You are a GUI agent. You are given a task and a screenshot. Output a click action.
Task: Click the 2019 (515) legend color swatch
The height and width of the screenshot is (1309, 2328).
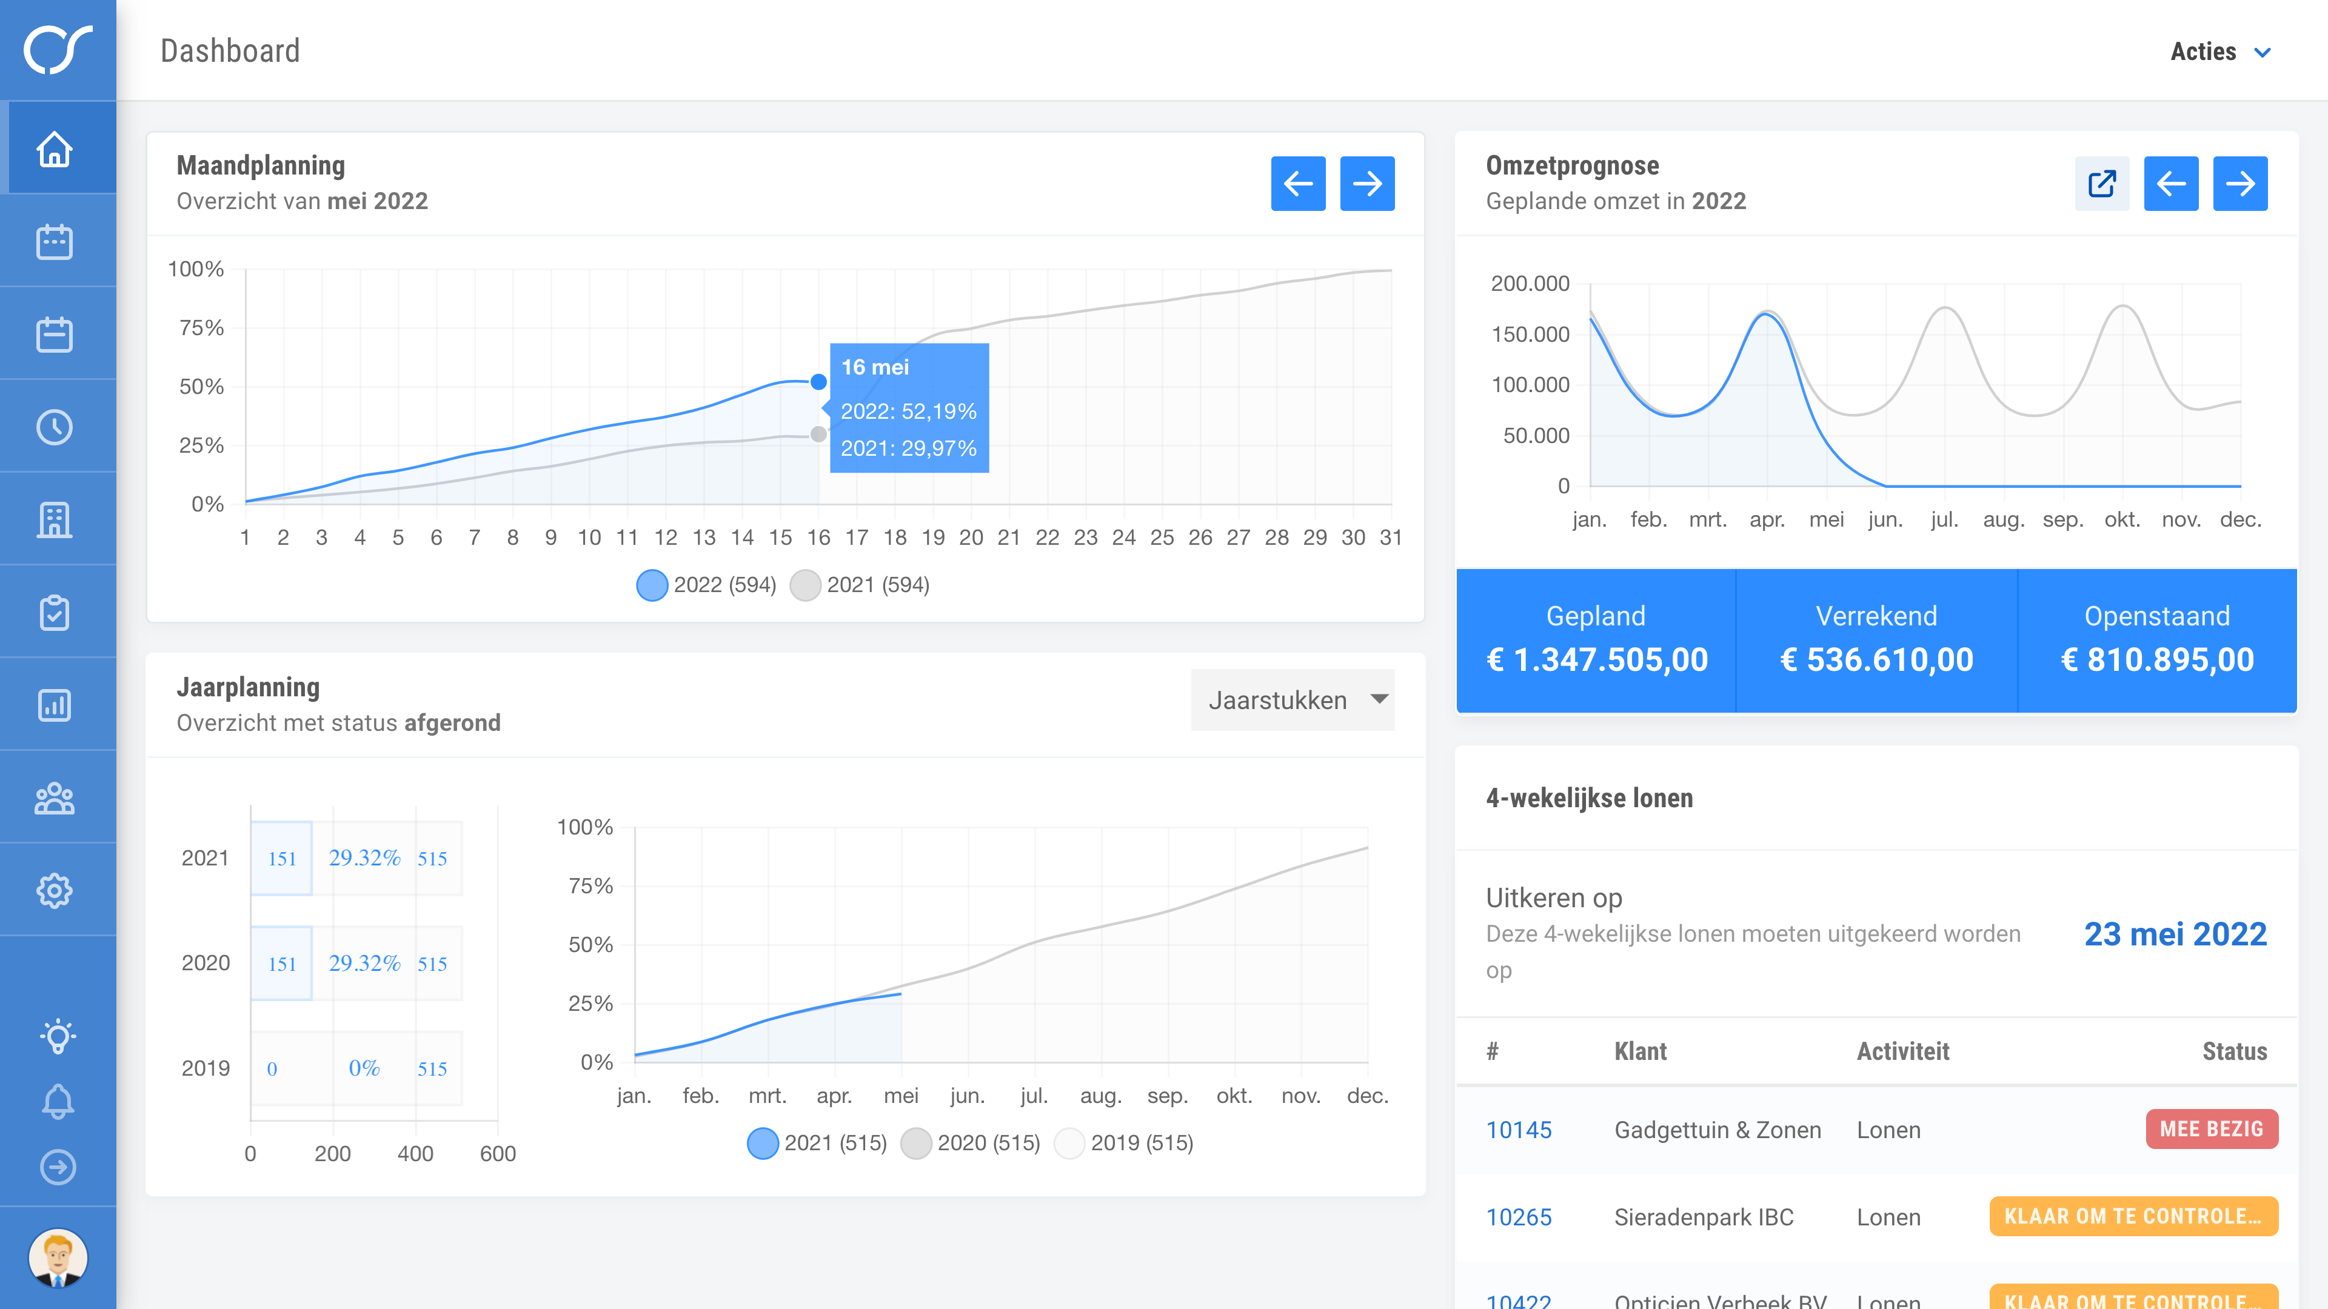tap(1070, 1143)
